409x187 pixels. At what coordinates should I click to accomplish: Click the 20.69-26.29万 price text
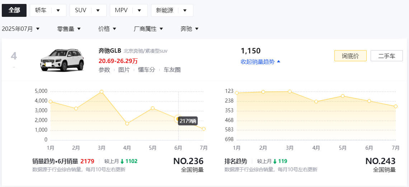118,61
